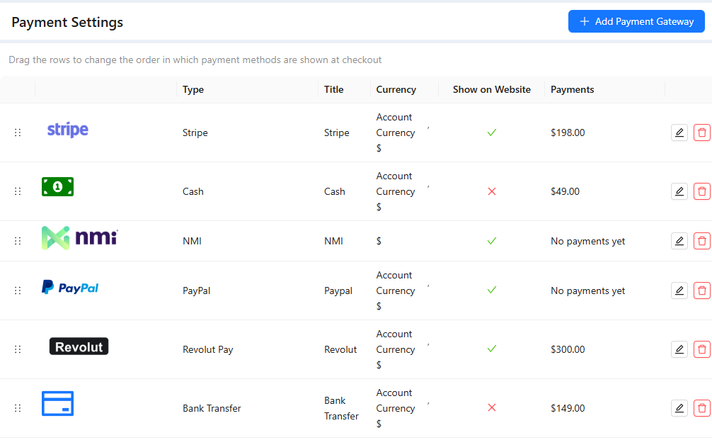The width and height of the screenshot is (712, 440).
Task: Click the Stripe logo
Action: (x=68, y=130)
